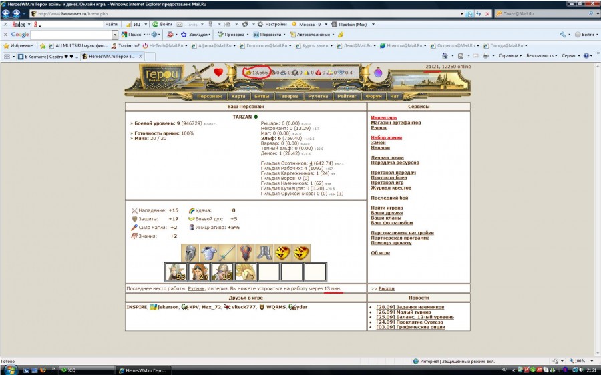Image resolution: width=601 pixels, height=375 pixels.
Task: Open the Персонаж game menu
Action: pyautogui.click(x=209, y=97)
